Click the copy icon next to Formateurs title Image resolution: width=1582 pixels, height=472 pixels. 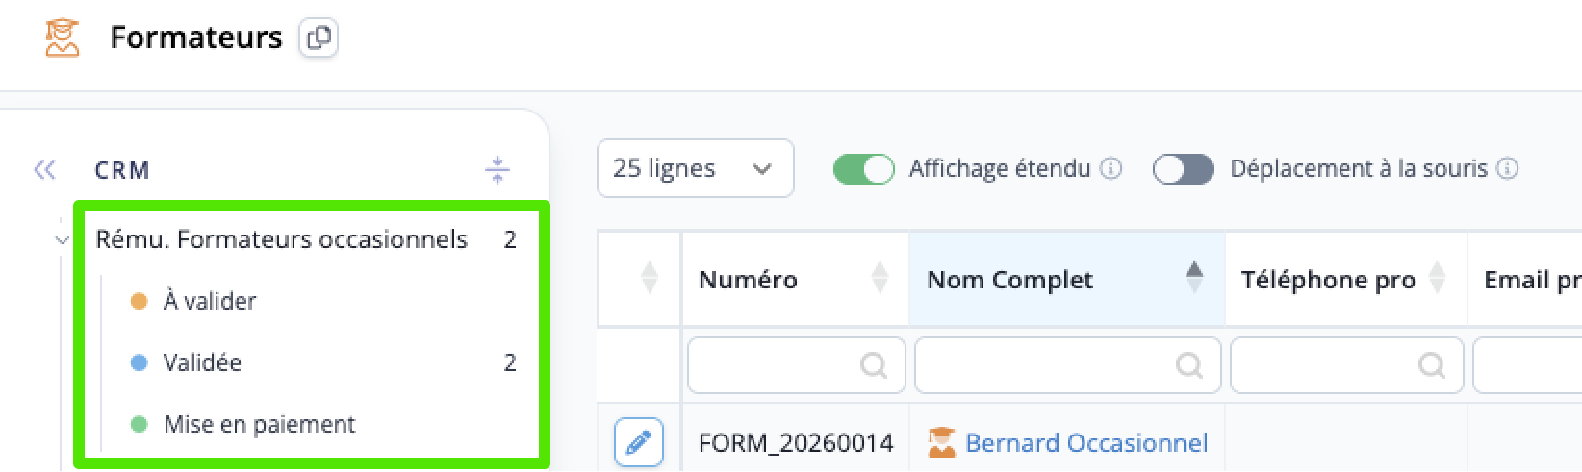pos(319,38)
